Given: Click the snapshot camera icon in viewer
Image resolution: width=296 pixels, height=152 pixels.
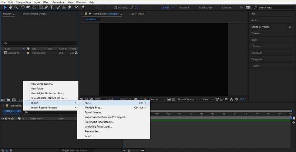Looking at the screenshot, I should (x=136, y=99).
